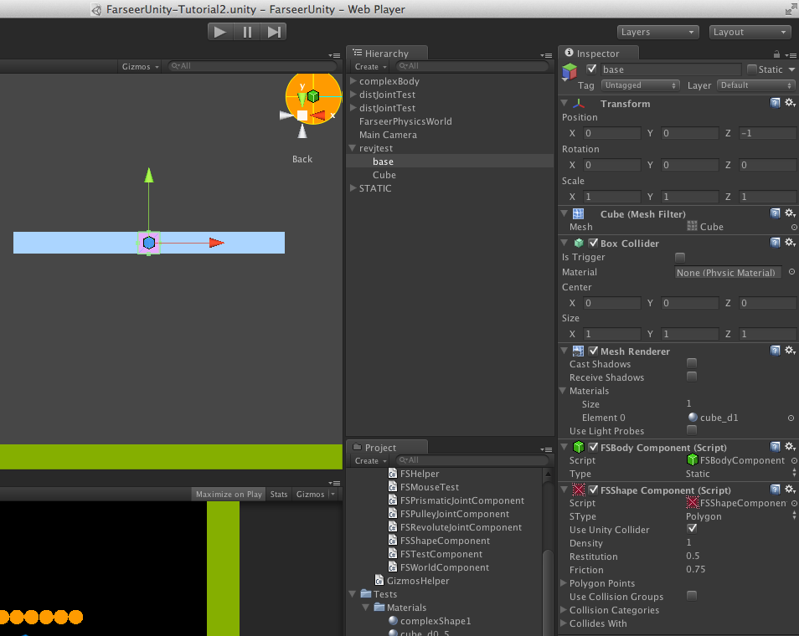Enable Receive Shadows checkbox

tap(692, 377)
